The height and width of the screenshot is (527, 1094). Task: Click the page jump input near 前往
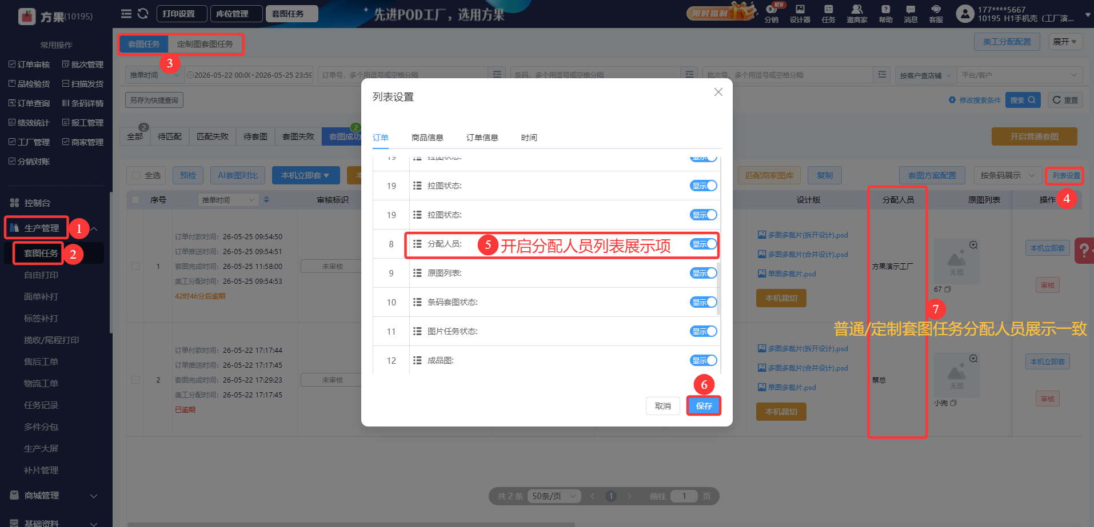pyautogui.click(x=684, y=496)
